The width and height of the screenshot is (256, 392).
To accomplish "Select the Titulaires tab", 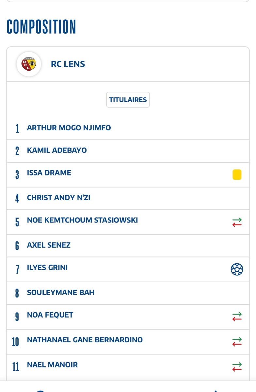I will 128,100.
